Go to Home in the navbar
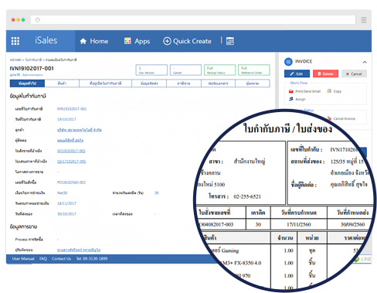 coord(94,41)
